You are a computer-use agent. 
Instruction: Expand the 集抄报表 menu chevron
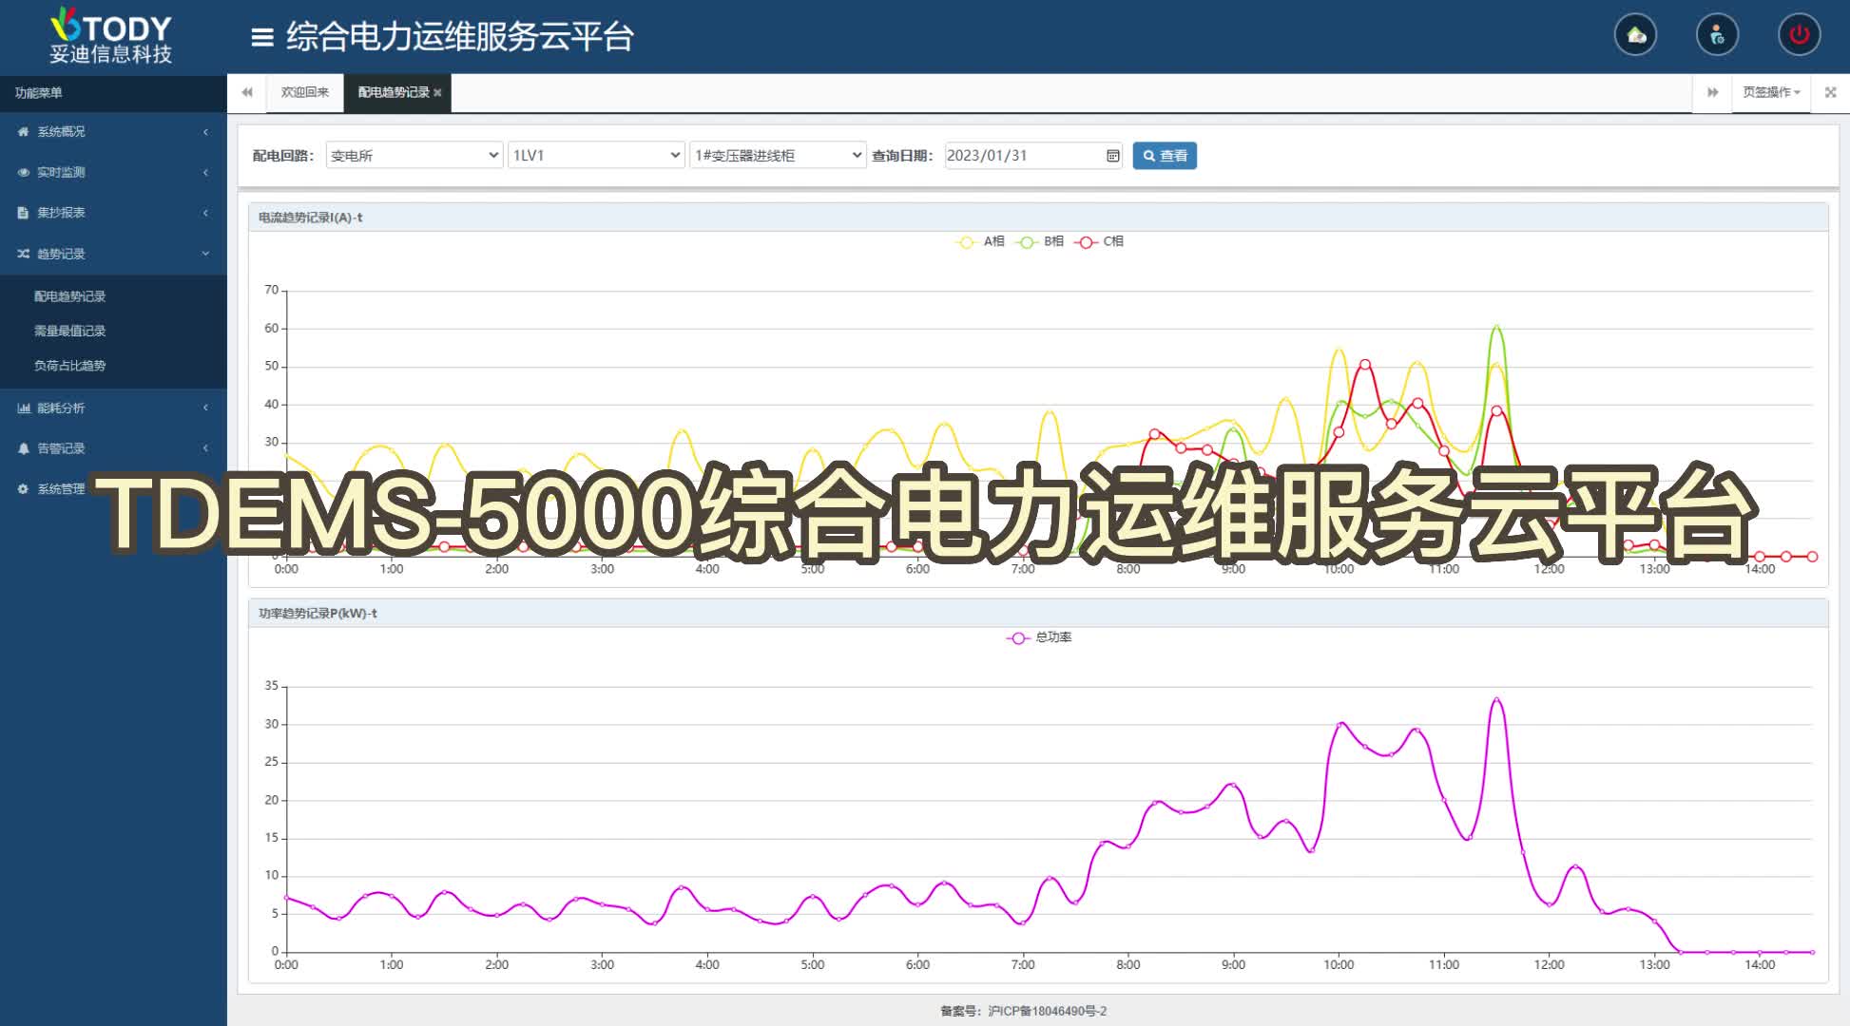[x=205, y=213]
